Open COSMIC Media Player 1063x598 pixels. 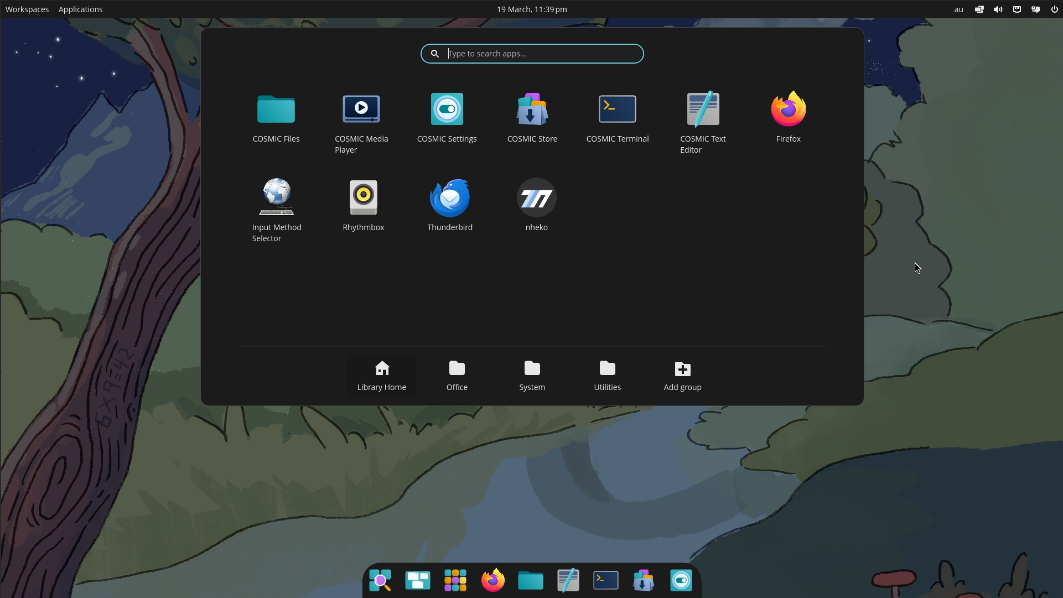361,109
